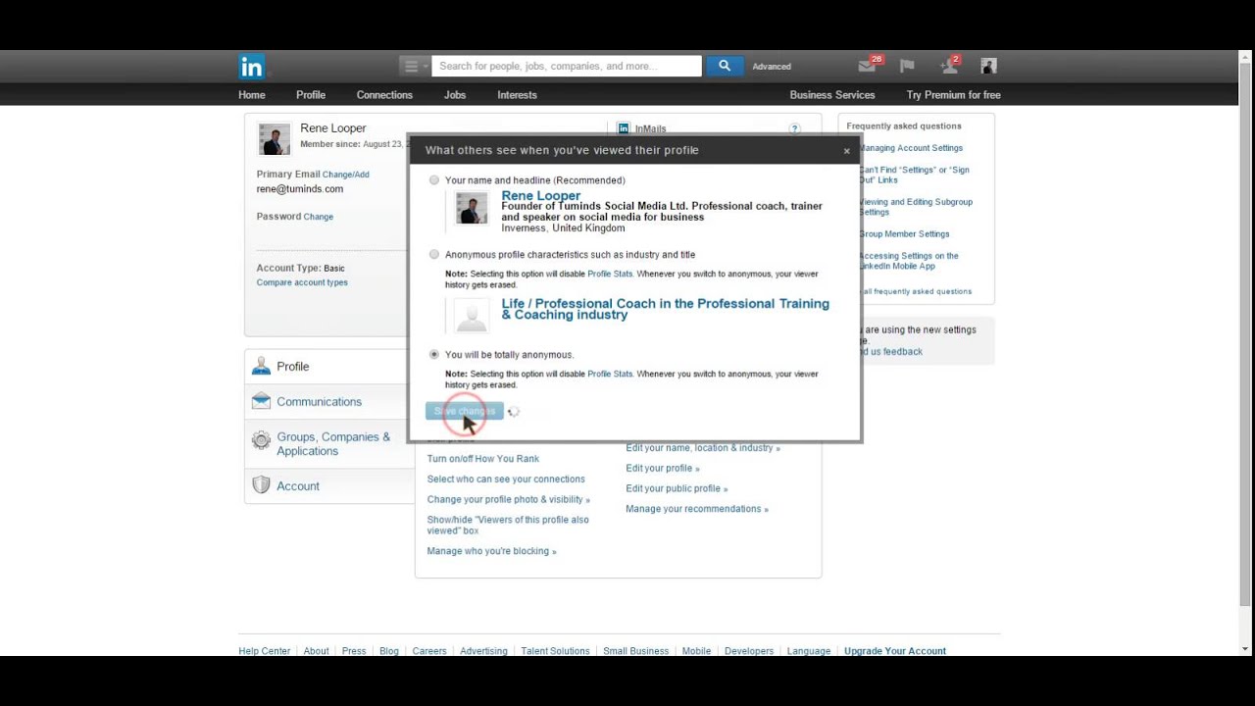Click browser scrollbar down arrow

pyautogui.click(x=1246, y=649)
